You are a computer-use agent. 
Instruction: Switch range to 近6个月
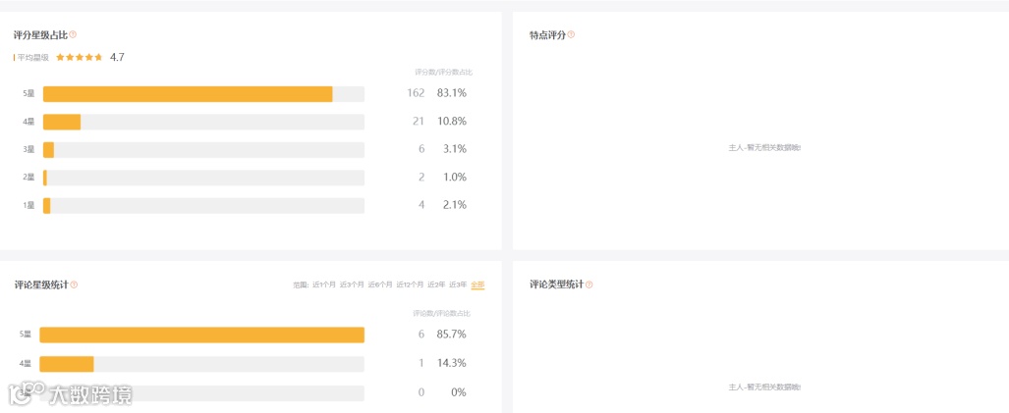(x=380, y=285)
